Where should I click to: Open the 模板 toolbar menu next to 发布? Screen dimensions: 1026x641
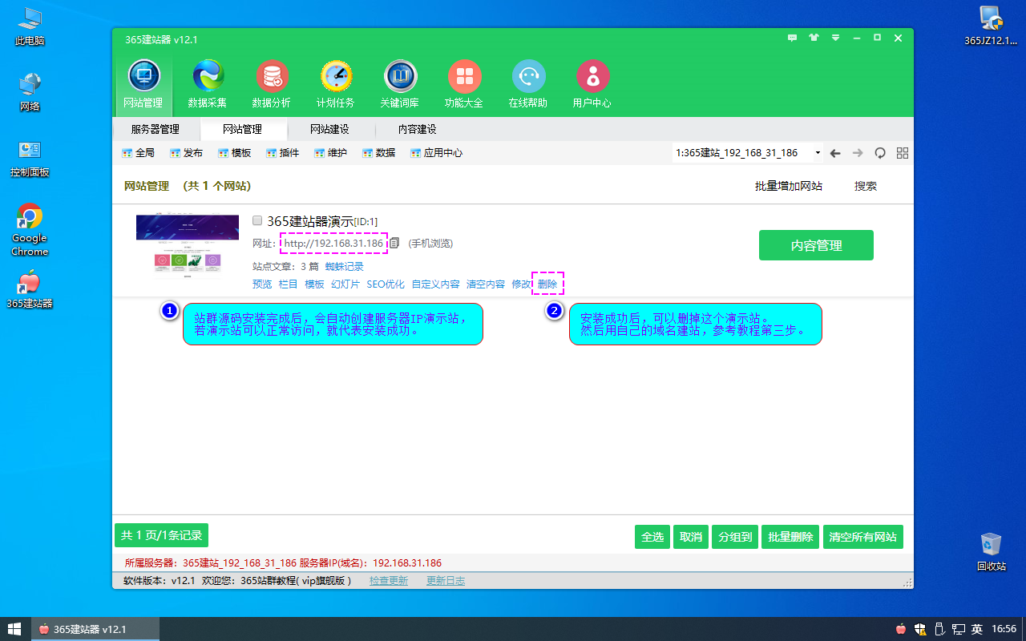pos(234,153)
